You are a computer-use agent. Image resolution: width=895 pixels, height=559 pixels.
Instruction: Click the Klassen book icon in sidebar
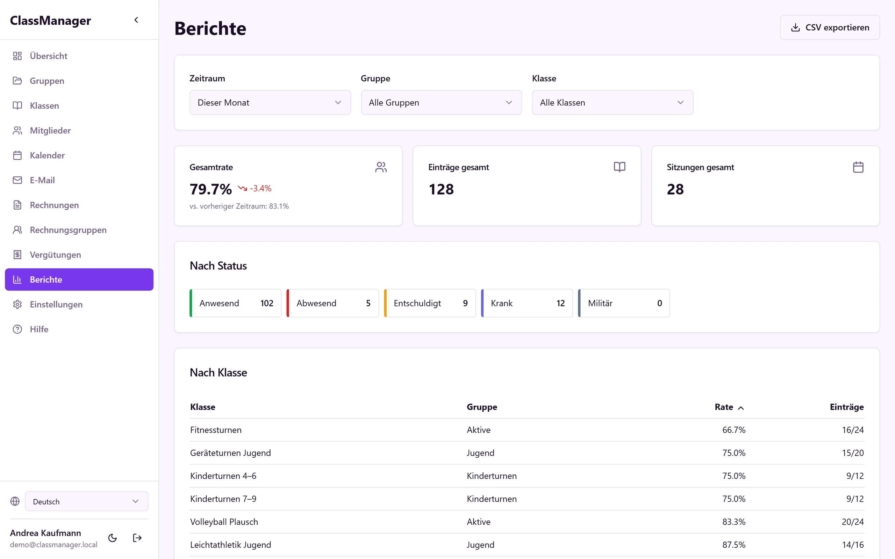coord(17,106)
